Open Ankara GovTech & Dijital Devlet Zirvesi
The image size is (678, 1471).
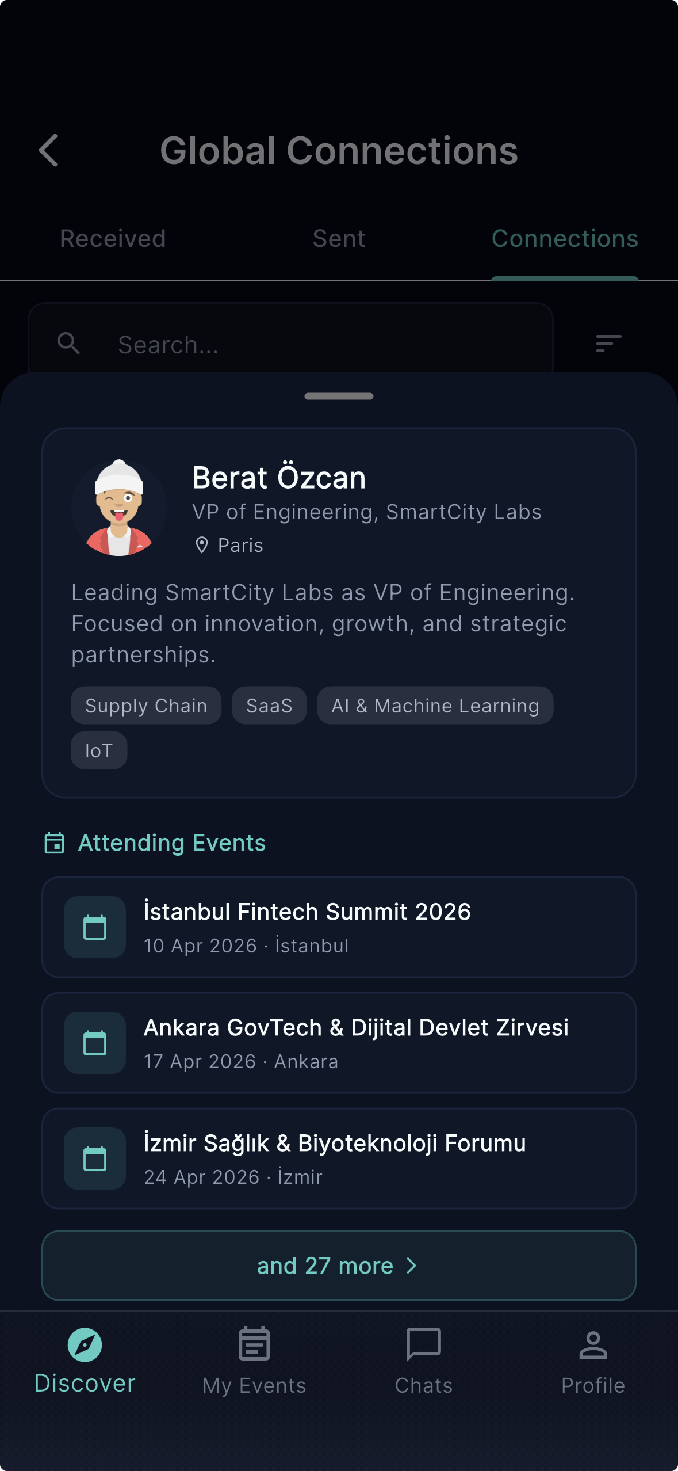click(x=339, y=1043)
